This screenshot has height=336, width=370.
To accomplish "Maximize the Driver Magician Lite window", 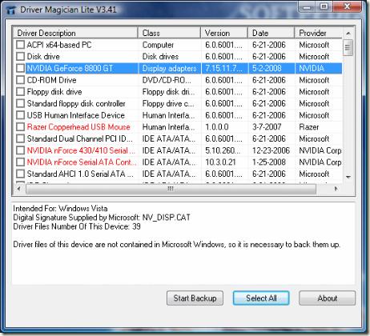I will [324, 6].
